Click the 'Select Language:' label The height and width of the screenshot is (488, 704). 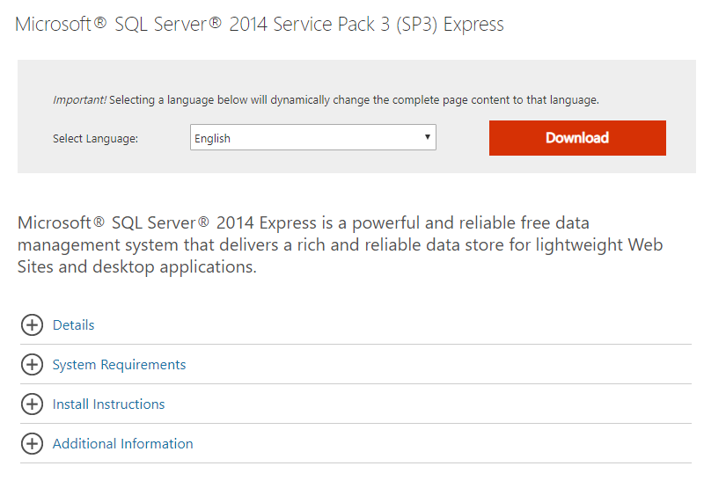(95, 138)
